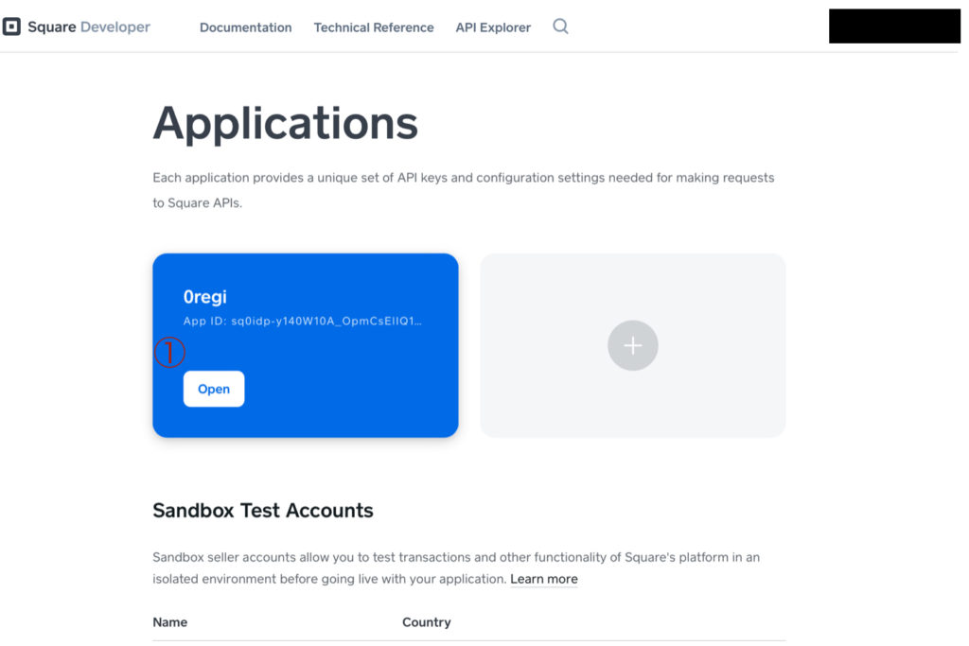The height and width of the screenshot is (646, 969).
Task: Click the Applications page heading
Action: 285,123
